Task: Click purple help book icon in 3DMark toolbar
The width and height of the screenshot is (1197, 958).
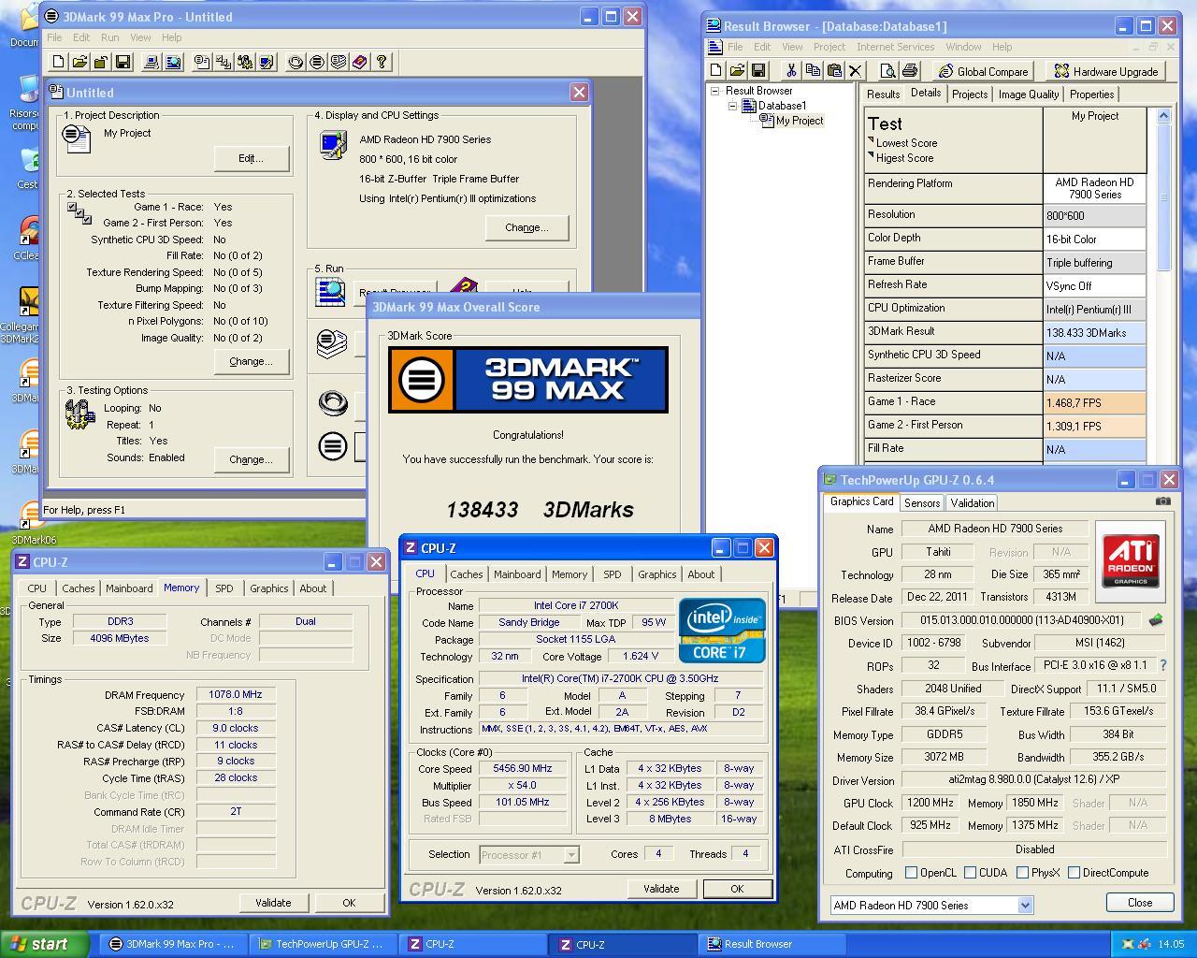Action: point(360,62)
